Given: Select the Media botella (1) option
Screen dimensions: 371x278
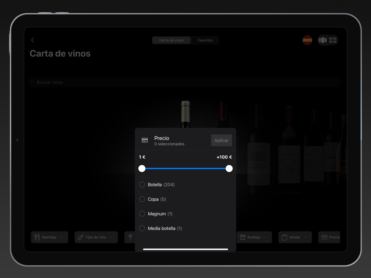Looking at the screenshot, I should [160, 228].
